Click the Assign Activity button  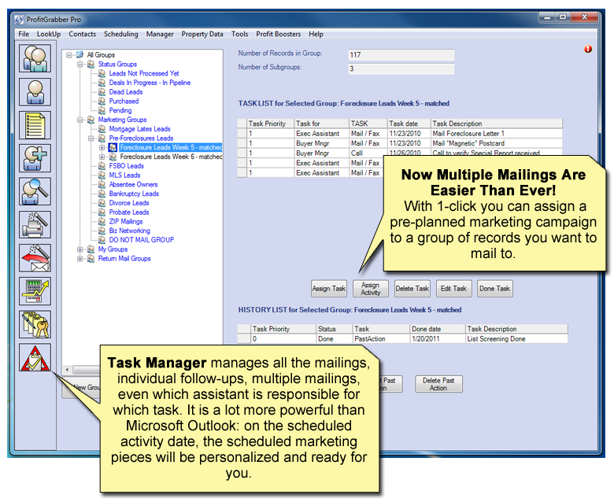pyautogui.click(x=371, y=289)
